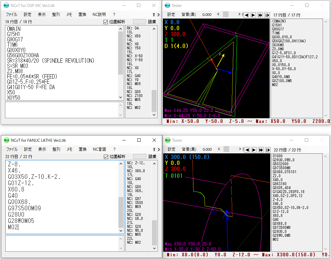
Task: Click 語彙 button in OSP MC window
Action: 152,22
